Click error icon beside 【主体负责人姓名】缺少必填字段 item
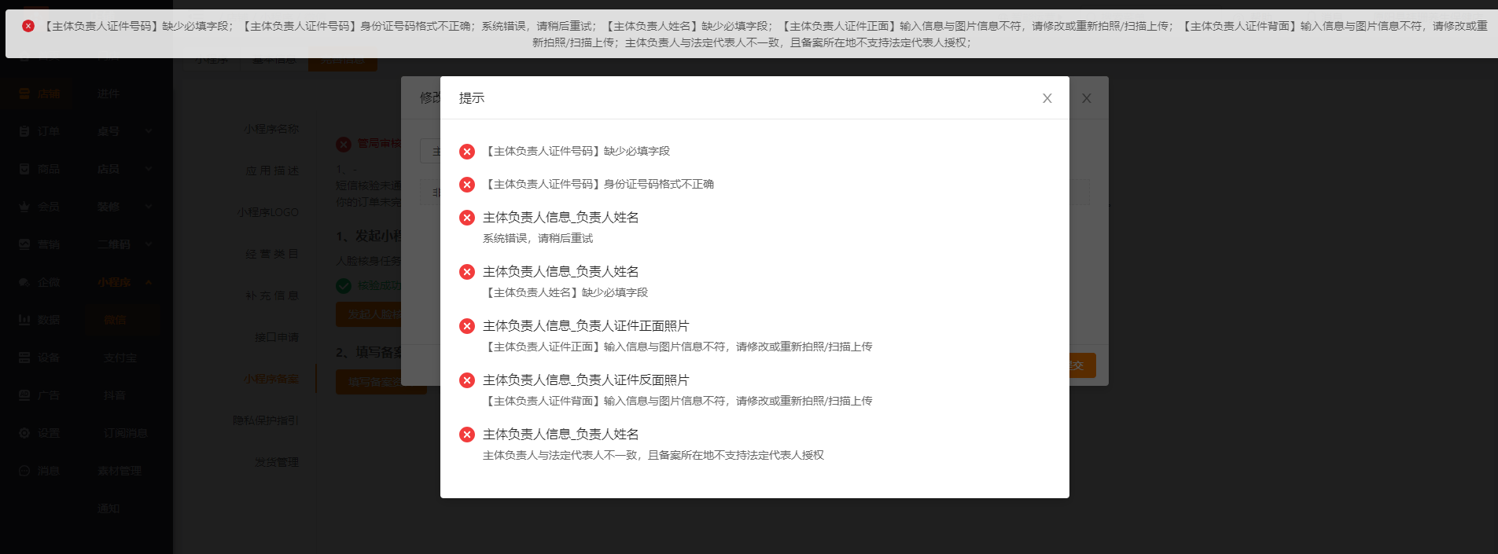1498x554 pixels. [x=467, y=272]
